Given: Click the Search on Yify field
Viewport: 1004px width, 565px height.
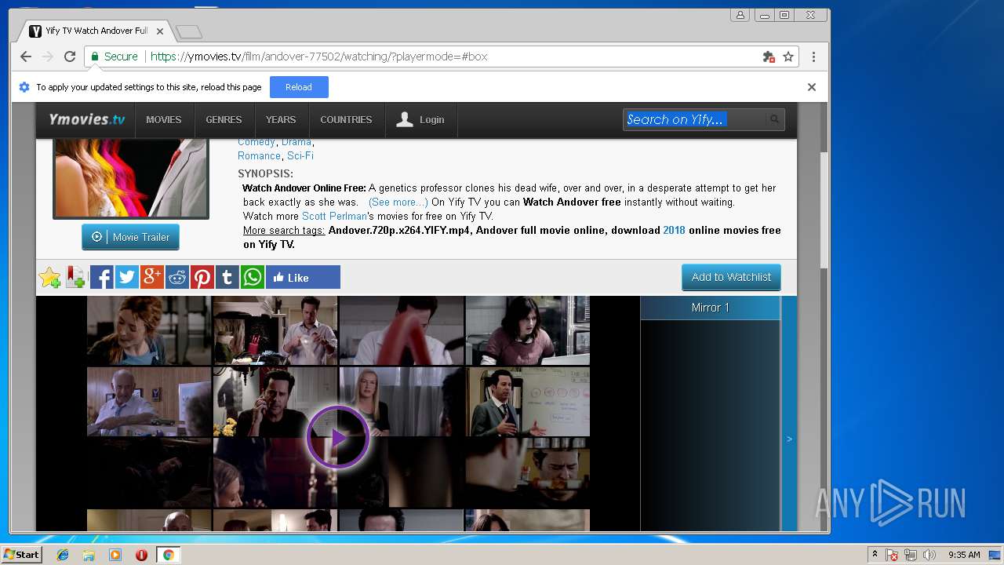Looking at the screenshot, I should pyautogui.click(x=694, y=119).
